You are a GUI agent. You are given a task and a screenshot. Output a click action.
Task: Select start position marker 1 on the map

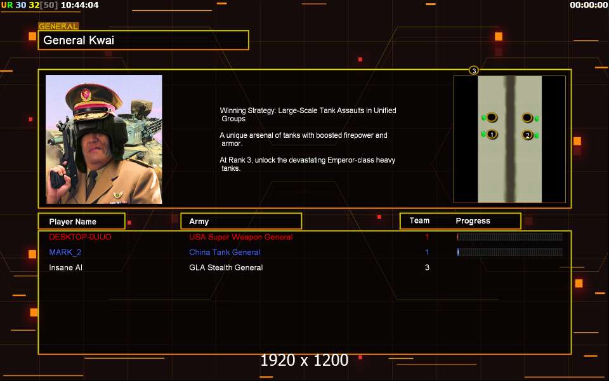(492, 135)
